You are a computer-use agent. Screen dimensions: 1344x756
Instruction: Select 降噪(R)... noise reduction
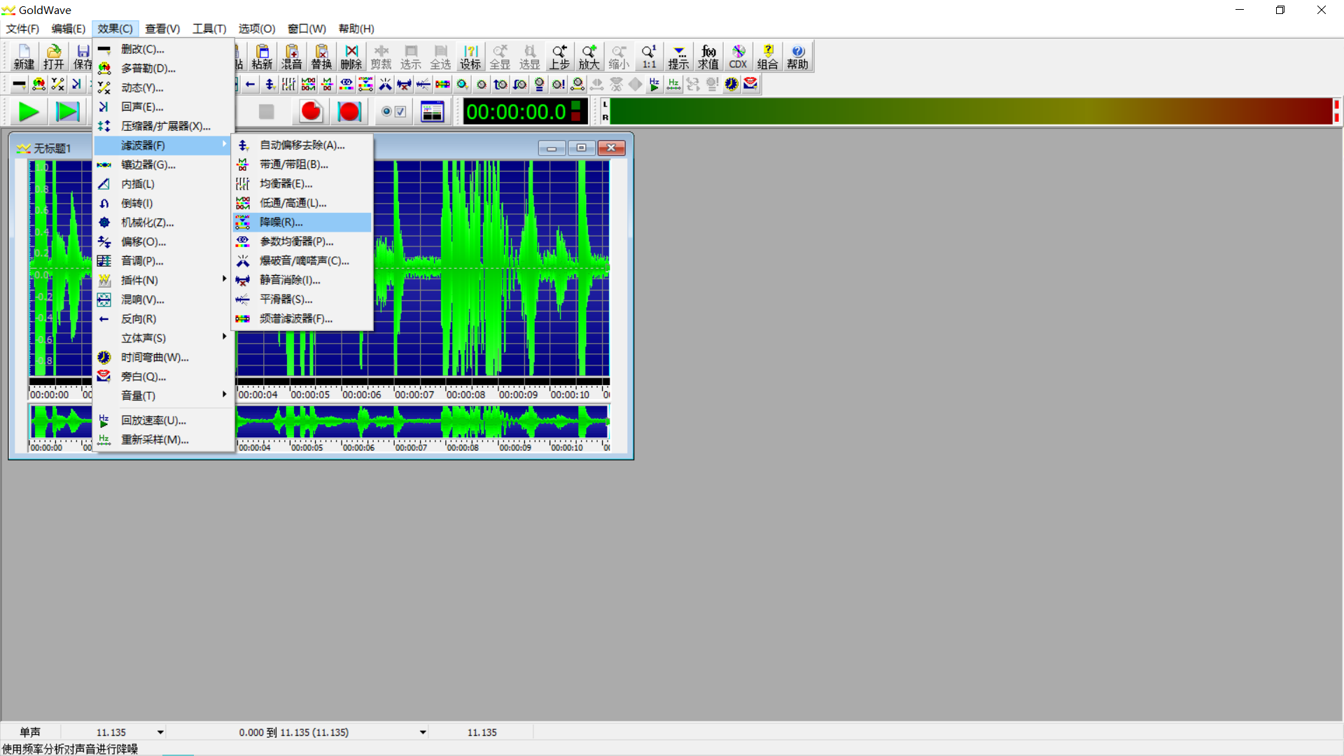pos(302,222)
